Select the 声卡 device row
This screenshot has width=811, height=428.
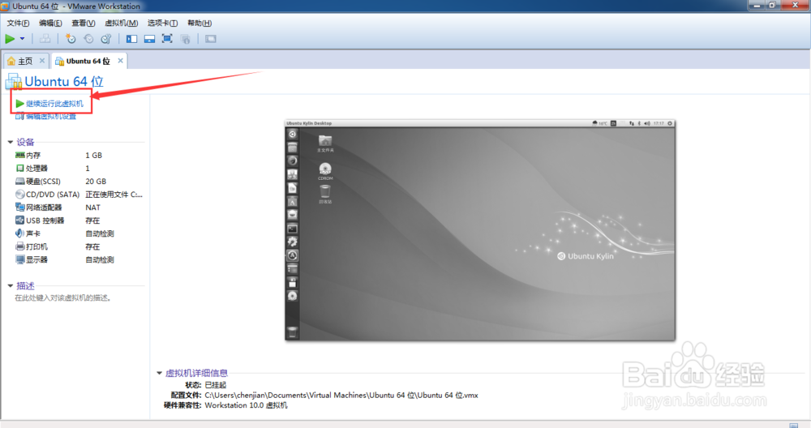point(79,233)
